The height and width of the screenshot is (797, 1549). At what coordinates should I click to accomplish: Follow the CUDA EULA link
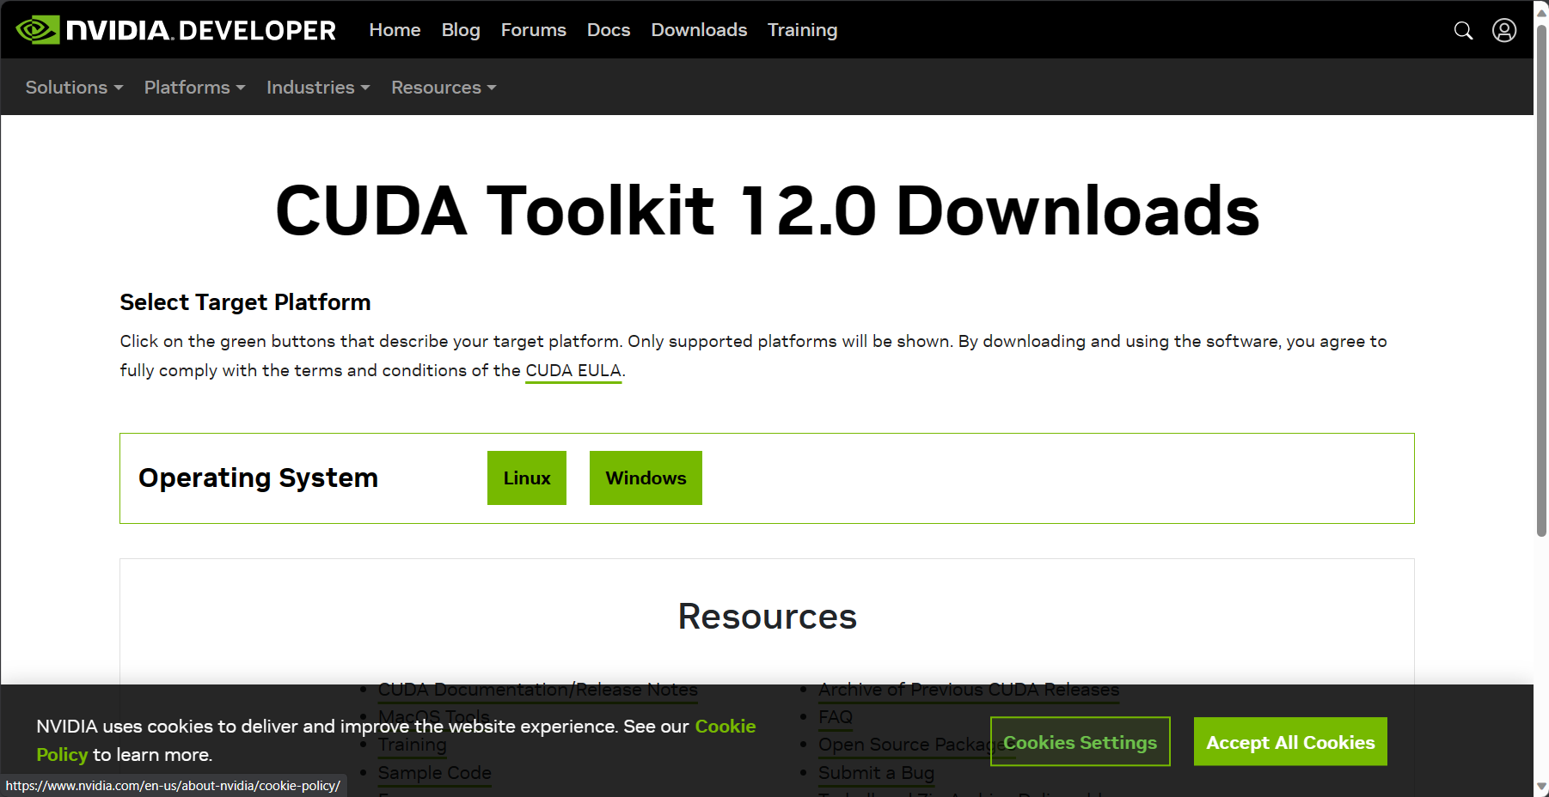pyautogui.click(x=573, y=370)
